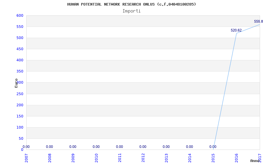Click the 450 y-axis value
Screen dimensions: 263x164
pos(20,49)
